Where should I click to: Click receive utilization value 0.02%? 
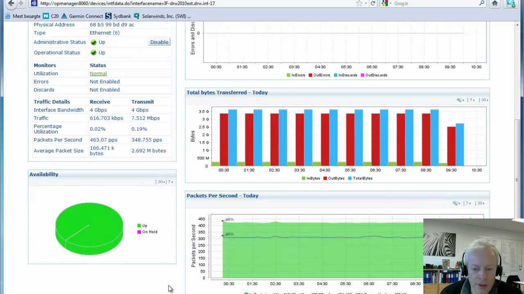pyautogui.click(x=97, y=129)
